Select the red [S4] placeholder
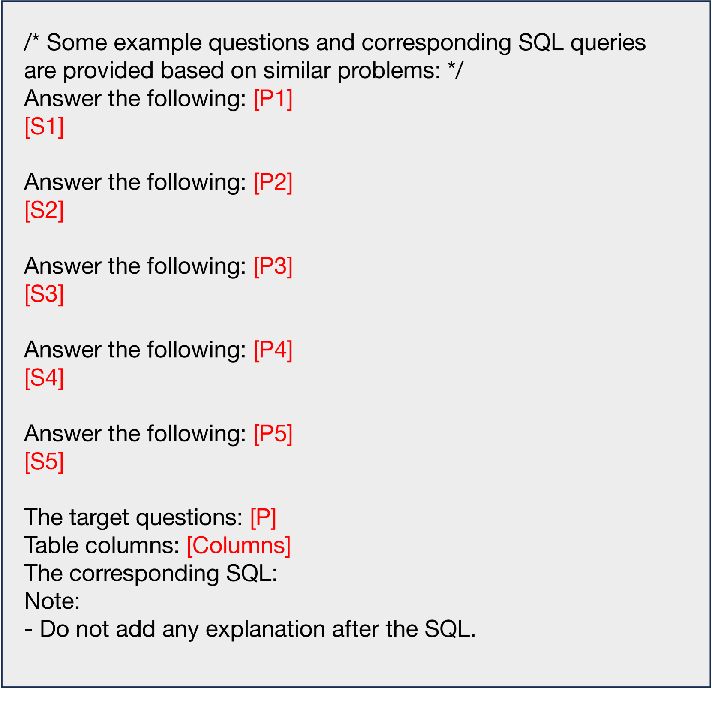 (x=44, y=378)
